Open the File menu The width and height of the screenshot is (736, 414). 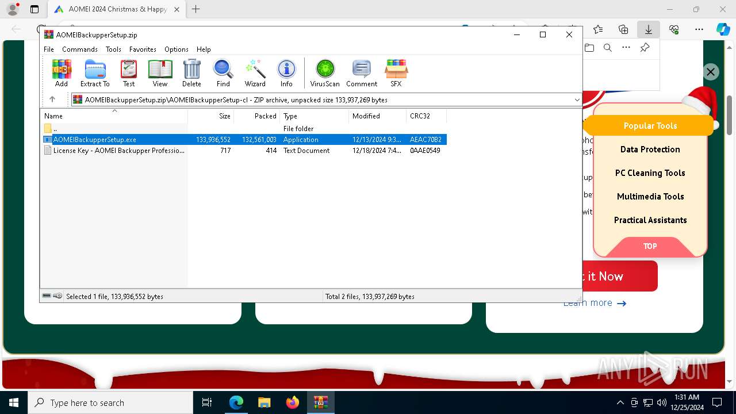49,49
